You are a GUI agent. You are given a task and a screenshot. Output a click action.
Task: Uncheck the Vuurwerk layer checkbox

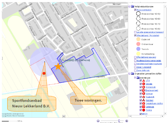click(141, 97)
